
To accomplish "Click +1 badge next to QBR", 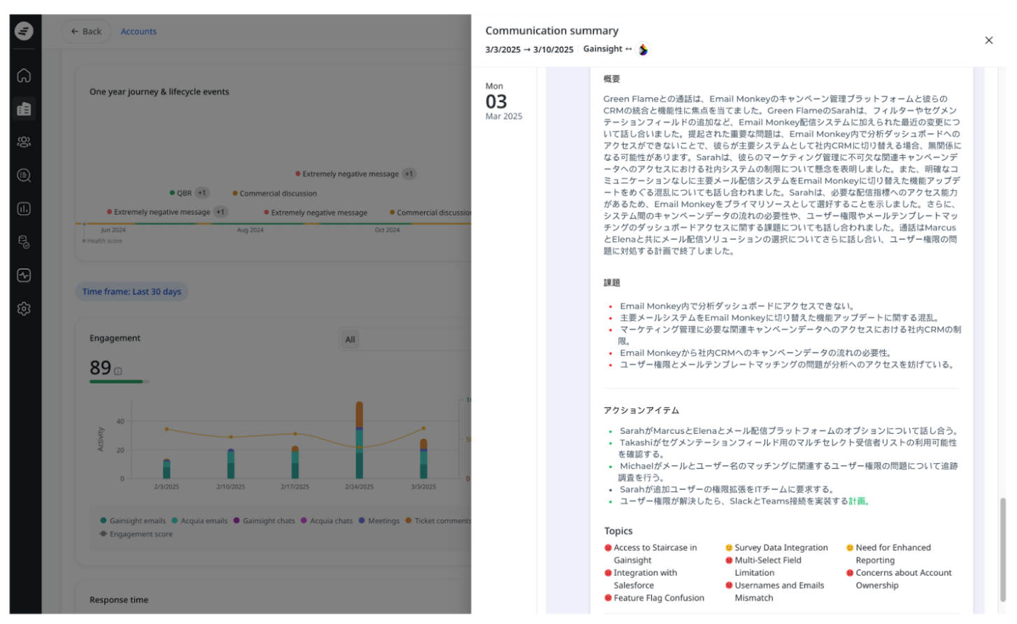I will (x=202, y=193).
